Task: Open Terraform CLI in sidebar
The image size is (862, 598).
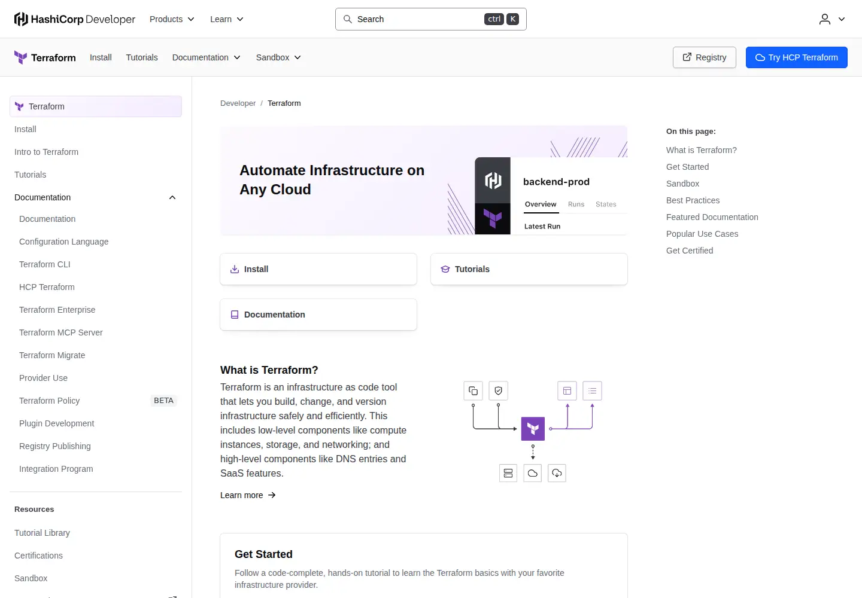Action: point(44,264)
